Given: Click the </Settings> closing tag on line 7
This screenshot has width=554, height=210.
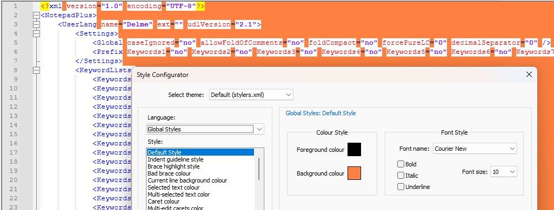Looking at the screenshot, I should (x=99, y=61).
